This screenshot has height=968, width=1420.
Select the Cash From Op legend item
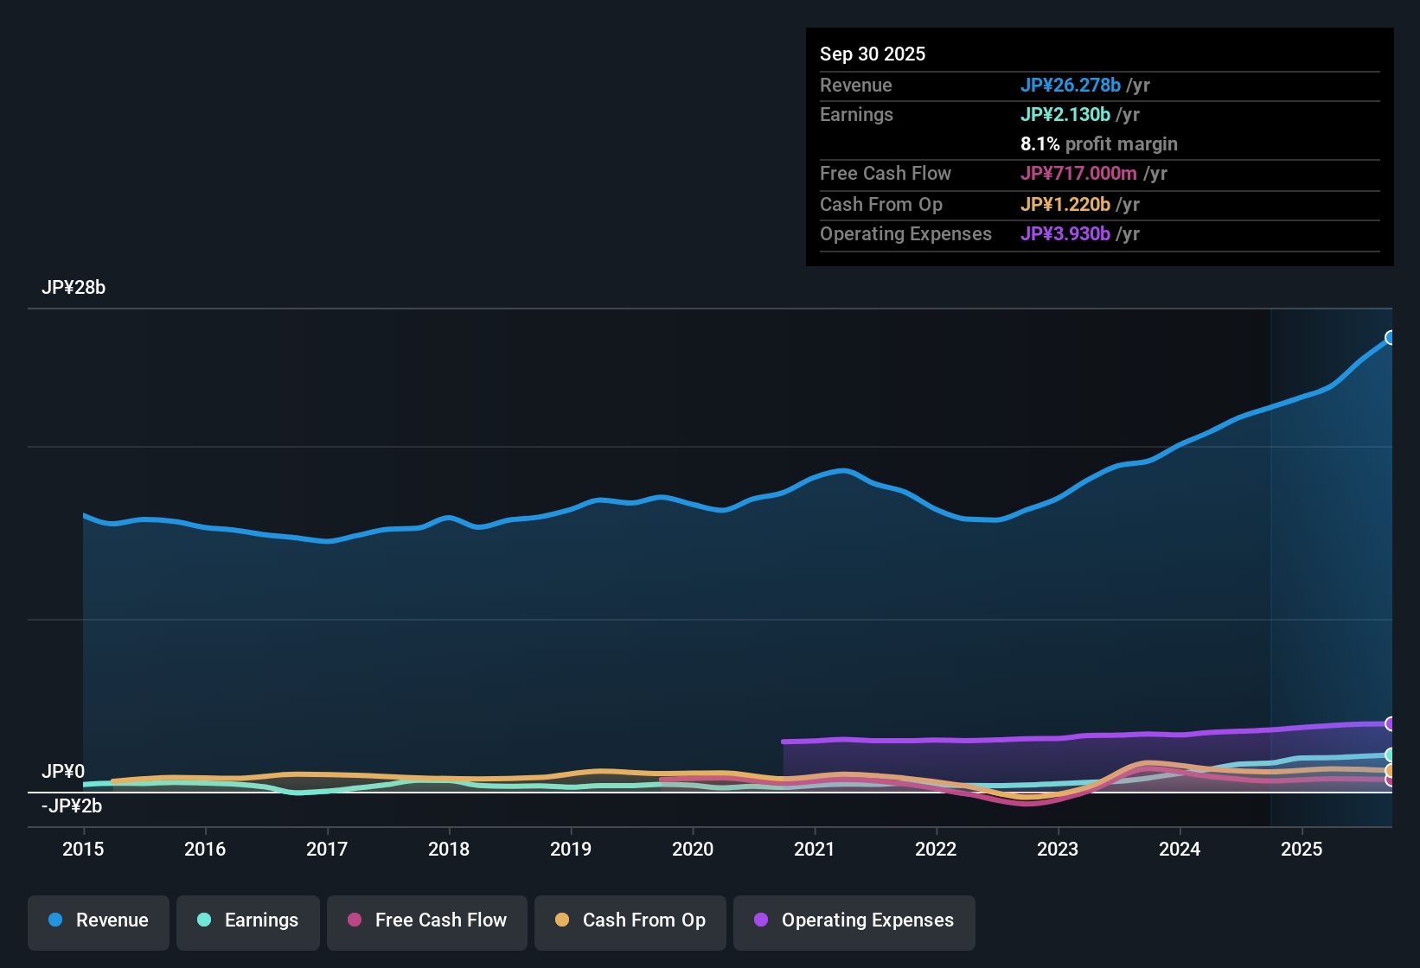630,920
